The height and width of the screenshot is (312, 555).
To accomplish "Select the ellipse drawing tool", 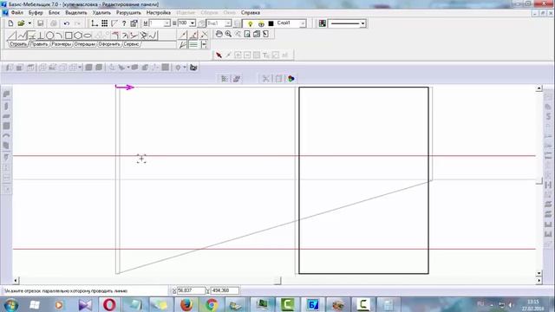I will (88, 36).
